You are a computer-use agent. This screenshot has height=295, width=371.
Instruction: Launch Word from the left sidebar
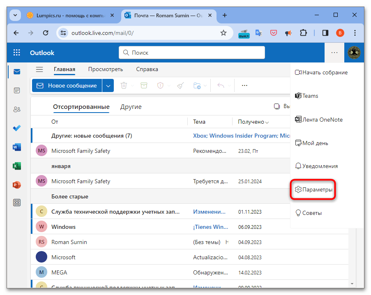pyautogui.click(x=17, y=147)
